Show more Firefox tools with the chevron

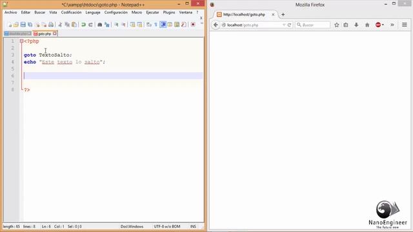coord(392,25)
